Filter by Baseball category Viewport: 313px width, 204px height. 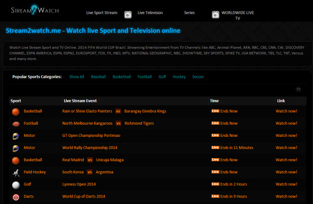click(x=98, y=77)
